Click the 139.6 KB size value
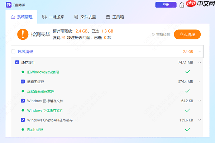 (x=186, y=120)
